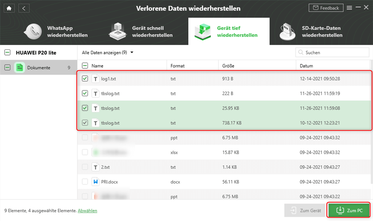Click the WhatsApp phone icon
The width and height of the screenshot is (373, 221).
(33, 32)
